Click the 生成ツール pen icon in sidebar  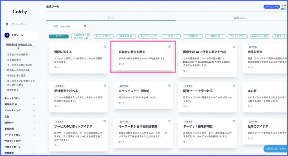point(7,35)
